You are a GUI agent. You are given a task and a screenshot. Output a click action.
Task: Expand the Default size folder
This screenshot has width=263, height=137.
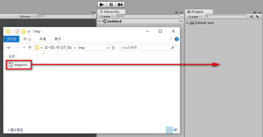(x=188, y=23)
